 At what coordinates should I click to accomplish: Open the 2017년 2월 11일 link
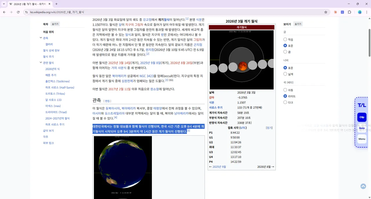pos(119,89)
